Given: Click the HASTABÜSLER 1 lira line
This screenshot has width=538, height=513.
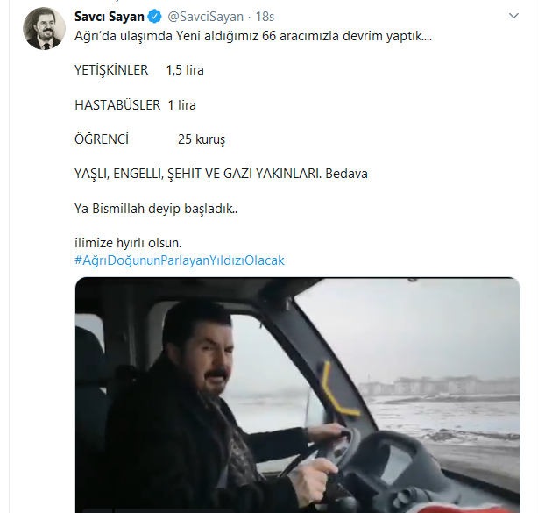Looking at the screenshot, I should tap(135, 104).
